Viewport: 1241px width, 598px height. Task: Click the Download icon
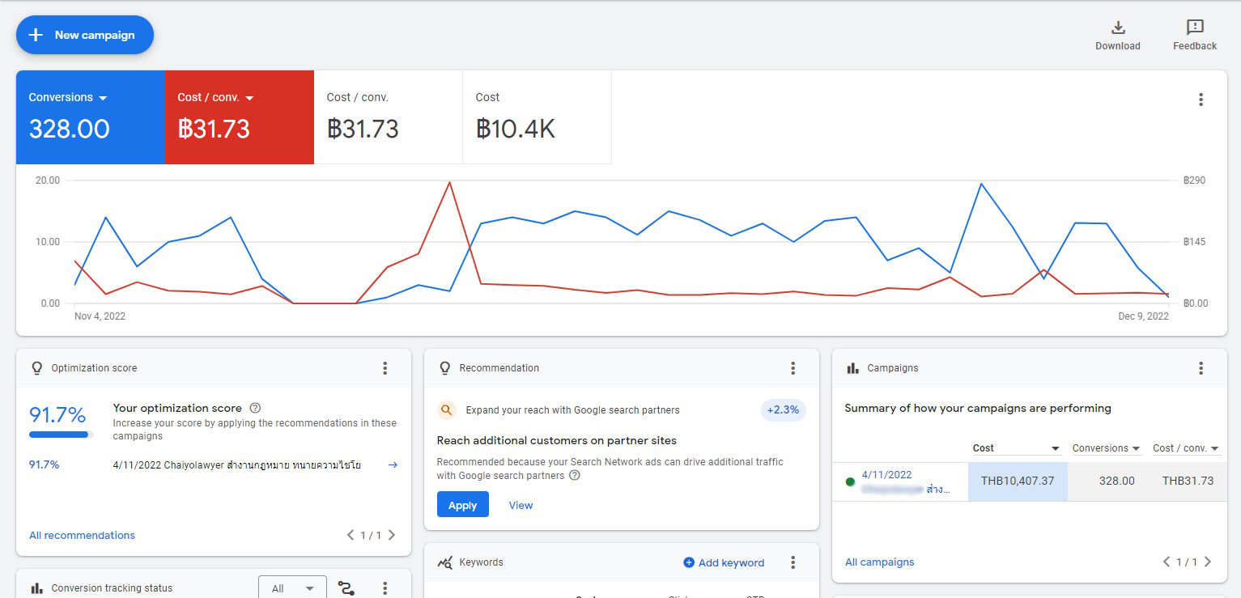(1118, 28)
